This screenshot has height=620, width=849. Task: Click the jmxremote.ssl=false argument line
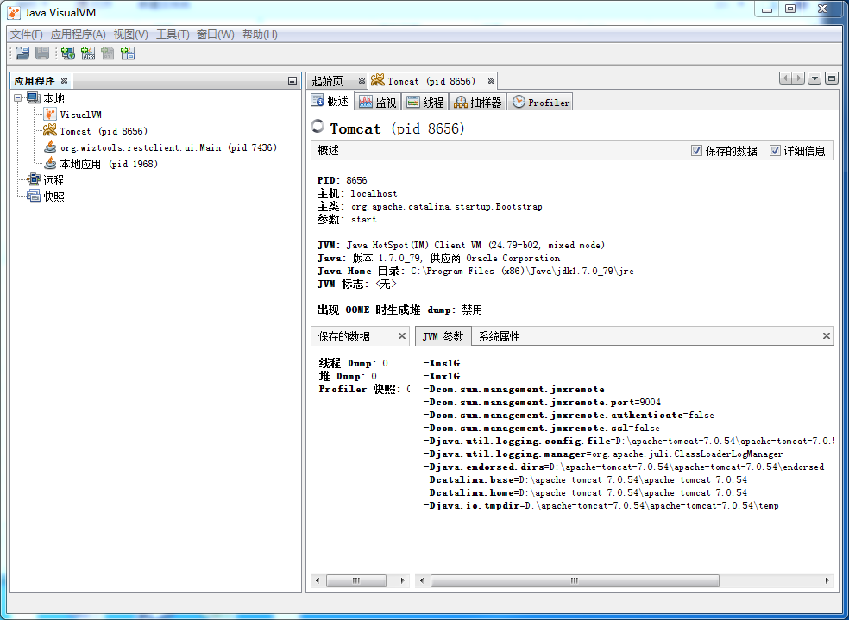click(542, 428)
